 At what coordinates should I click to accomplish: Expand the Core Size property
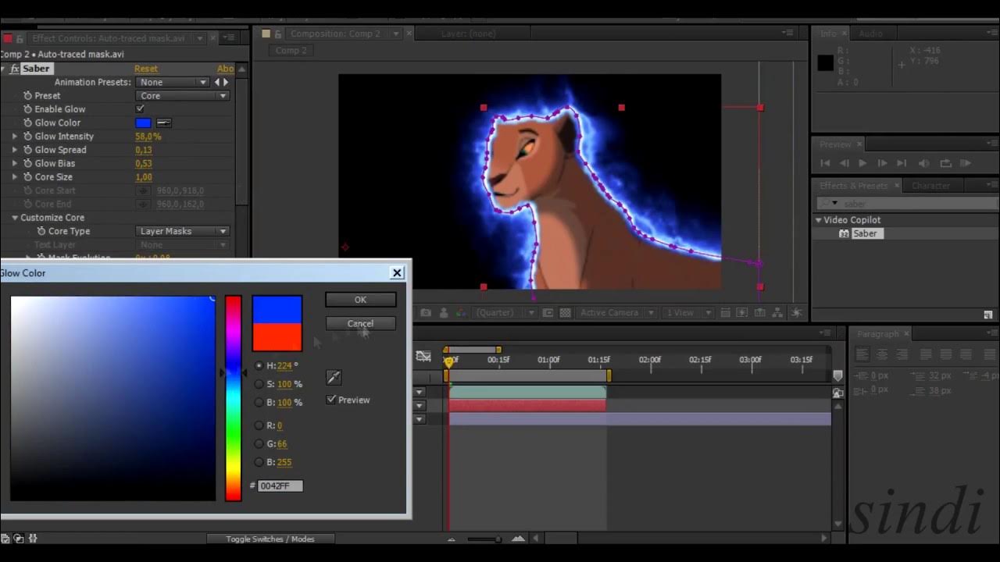tap(15, 177)
